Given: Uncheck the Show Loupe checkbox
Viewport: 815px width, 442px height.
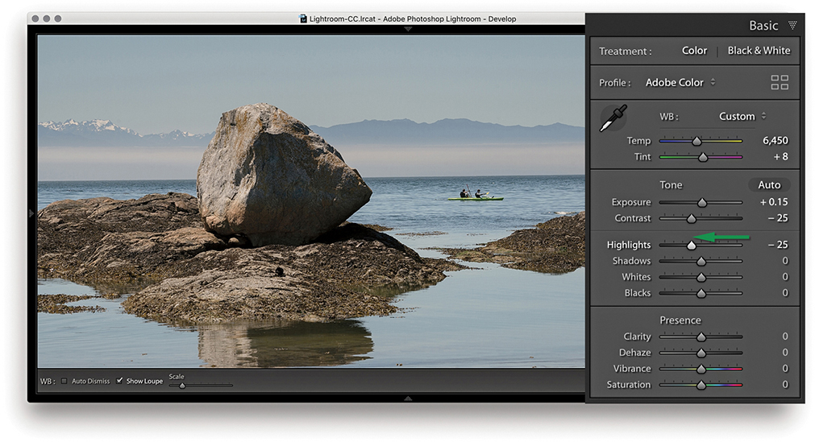Looking at the screenshot, I should tap(120, 381).
